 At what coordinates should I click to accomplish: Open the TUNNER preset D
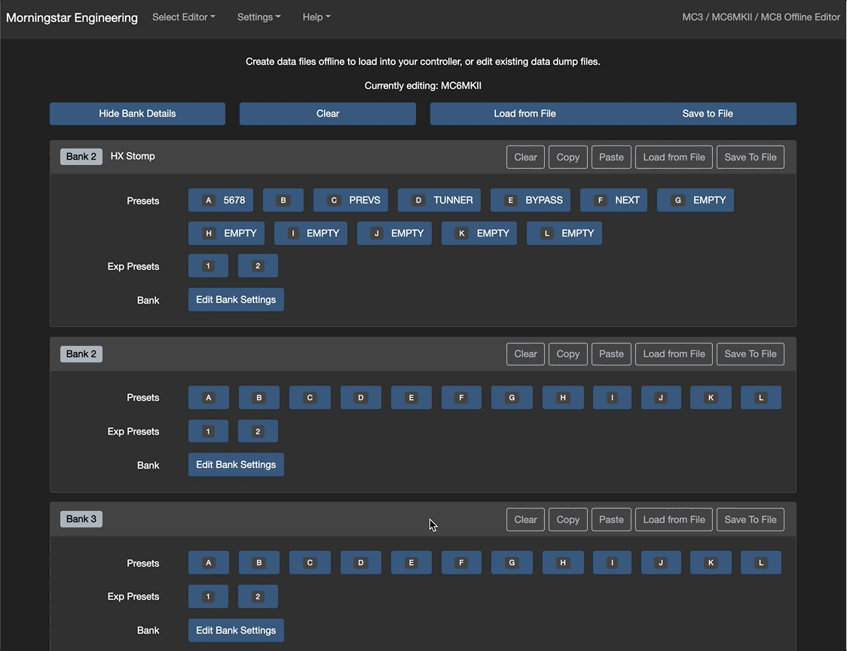(x=439, y=200)
